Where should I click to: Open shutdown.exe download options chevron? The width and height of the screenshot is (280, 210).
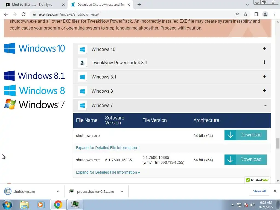[58, 191]
